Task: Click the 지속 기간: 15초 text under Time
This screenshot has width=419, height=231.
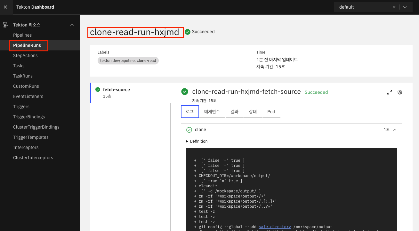Action: (x=271, y=67)
